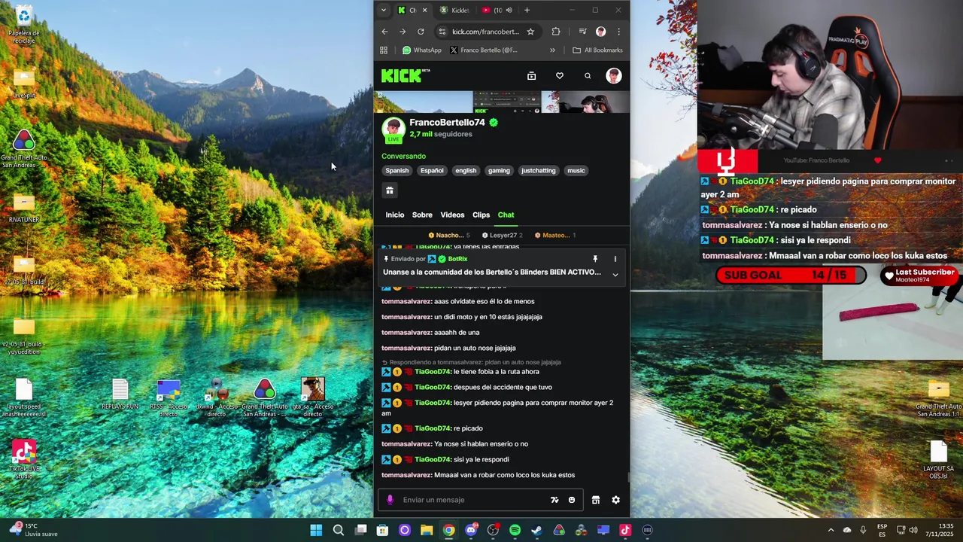Click the music tag
Image resolution: width=963 pixels, height=542 pixels.
click(x=576, y=171)
